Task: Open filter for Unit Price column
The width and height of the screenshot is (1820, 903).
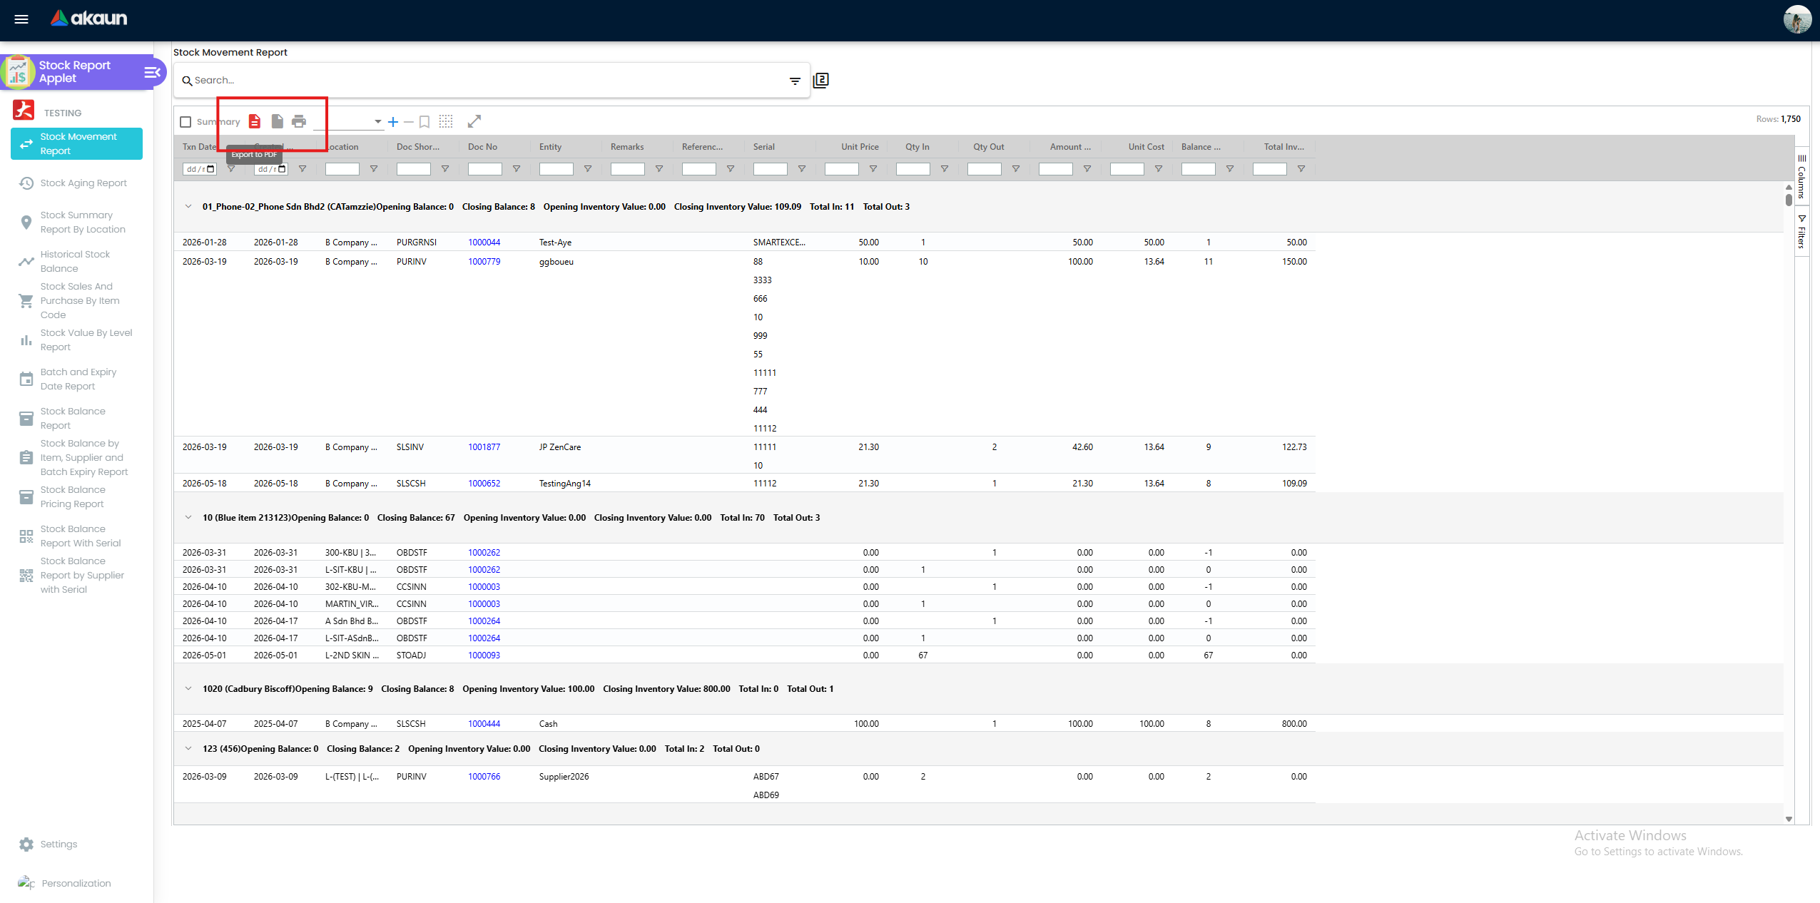Action: click(873, 169)
